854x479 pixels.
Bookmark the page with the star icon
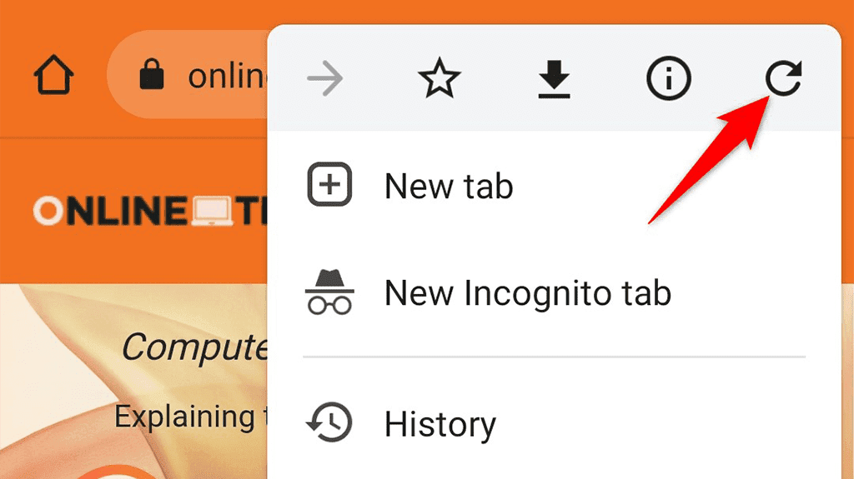pyautogui.click(x=439, y=79)
